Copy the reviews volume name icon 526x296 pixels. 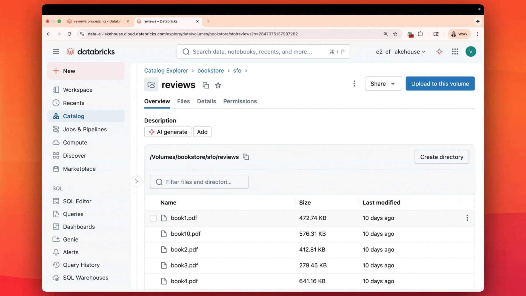click(206, 85)
